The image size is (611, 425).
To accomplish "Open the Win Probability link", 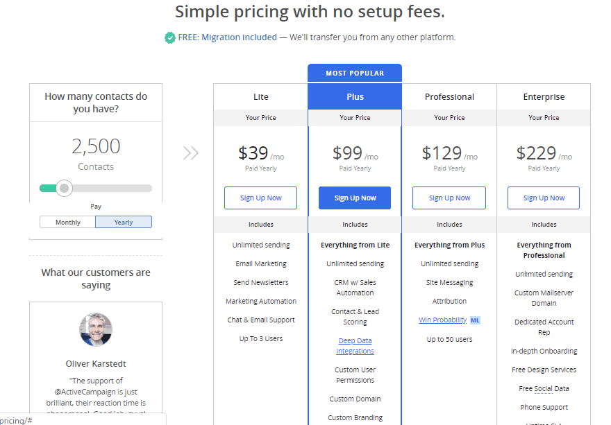I will [442, 320].
